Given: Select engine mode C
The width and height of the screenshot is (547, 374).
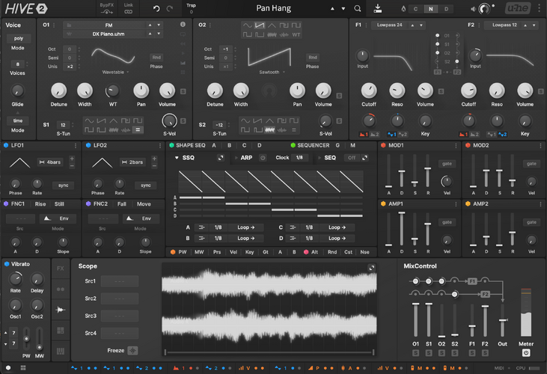Looking at the screenshot, I should [x=415, y=9].
